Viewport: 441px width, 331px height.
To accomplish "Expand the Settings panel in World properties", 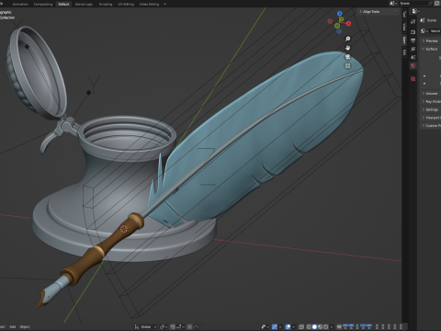I will (430, 109).
